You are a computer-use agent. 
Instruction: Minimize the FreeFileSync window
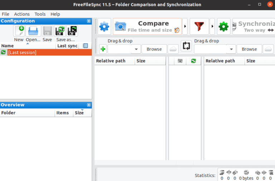tap(249, 5)
